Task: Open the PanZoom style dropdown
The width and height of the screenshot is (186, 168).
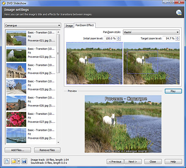Action: [151, 32]
